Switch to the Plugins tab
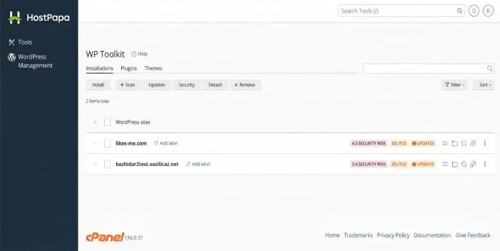 point(129,69)
